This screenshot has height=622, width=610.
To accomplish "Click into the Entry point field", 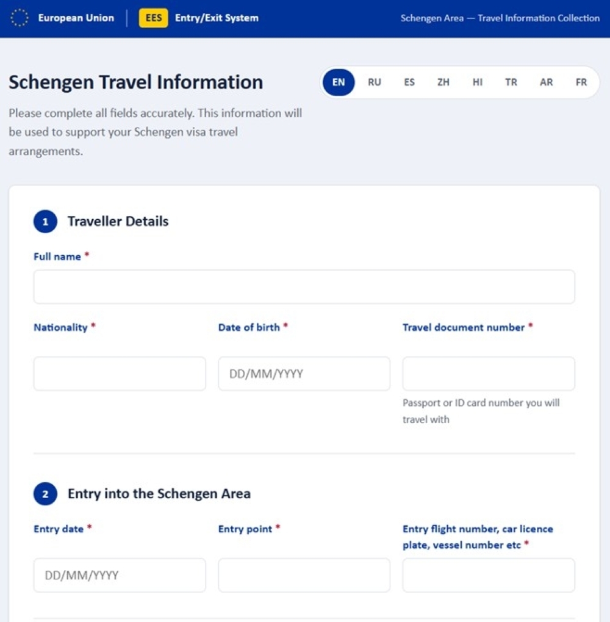I will click(x=304, y=575).
